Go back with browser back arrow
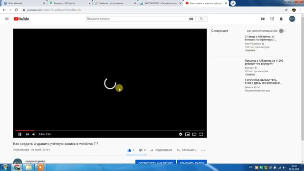This screenshot has height=171, width=304. point(4,10)
